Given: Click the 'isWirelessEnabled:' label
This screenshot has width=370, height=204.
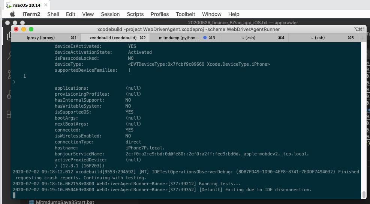Looking at the screenshot, I should pos(78,136).
